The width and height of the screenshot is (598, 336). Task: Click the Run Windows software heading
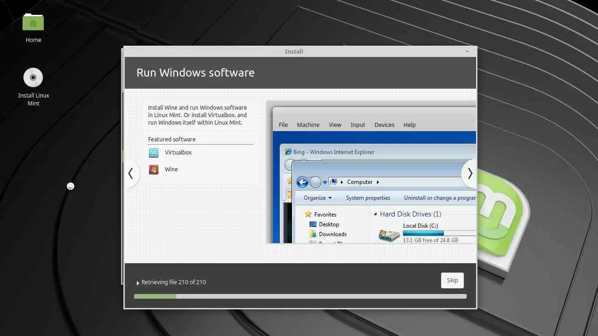click(x=195, y=73)
